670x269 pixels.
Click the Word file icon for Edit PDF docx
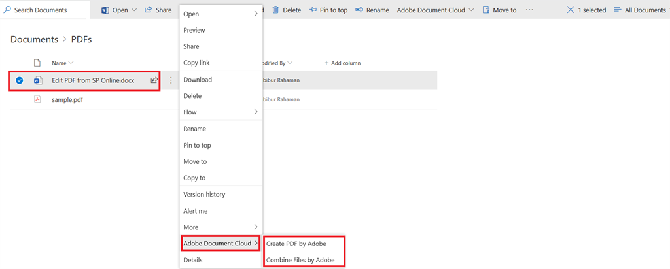[x=37, y=80]
